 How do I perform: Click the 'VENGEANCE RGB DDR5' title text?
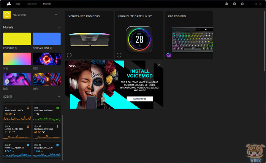[84, 16]
